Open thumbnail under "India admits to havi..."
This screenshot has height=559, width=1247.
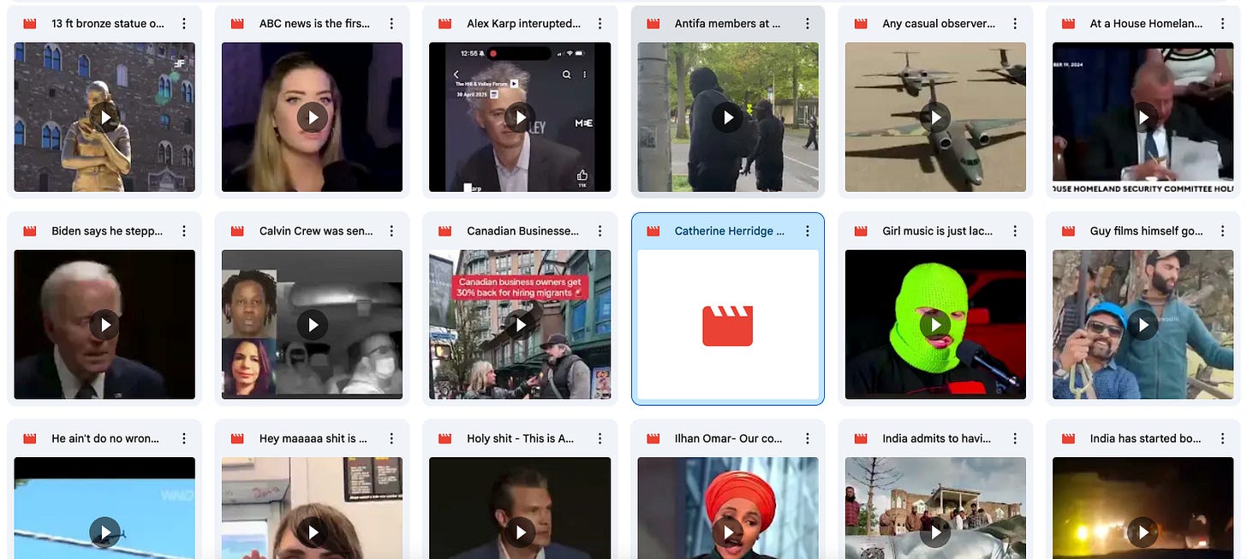(x=935, y=508)
